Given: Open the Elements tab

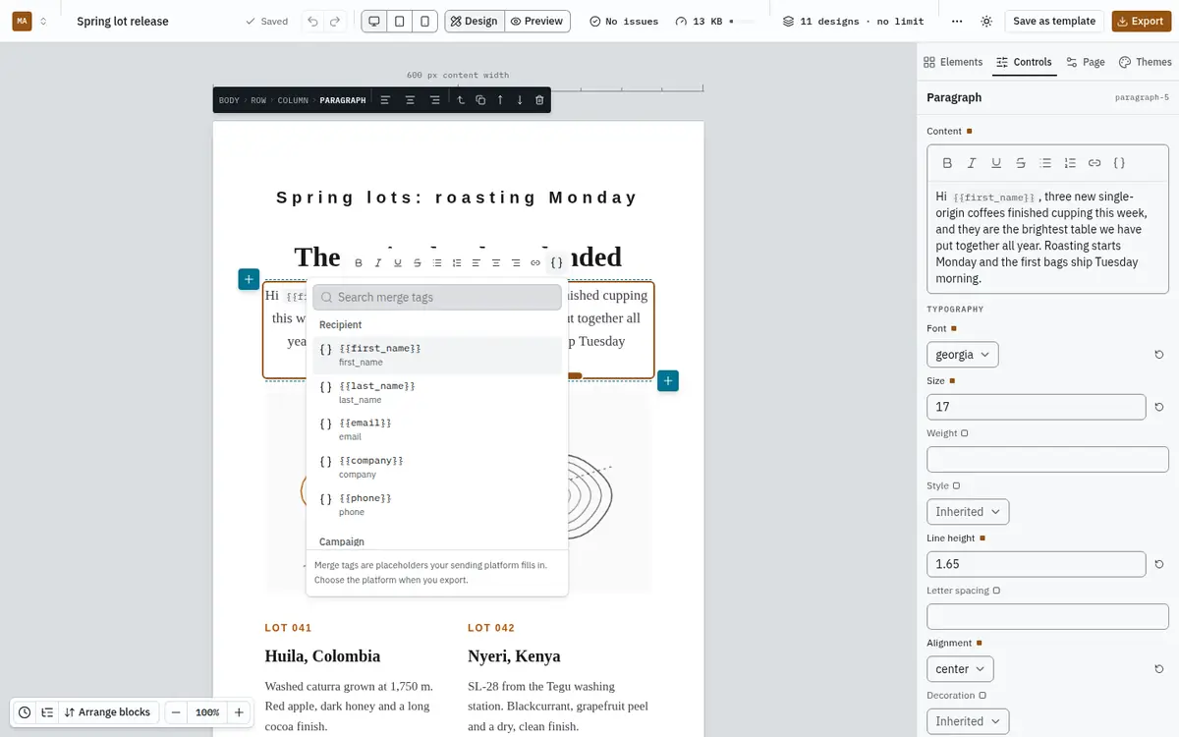Looking at the screenshot, I should 953,62.
